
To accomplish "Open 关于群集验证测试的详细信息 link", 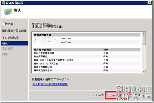I will tap(50, 84).
